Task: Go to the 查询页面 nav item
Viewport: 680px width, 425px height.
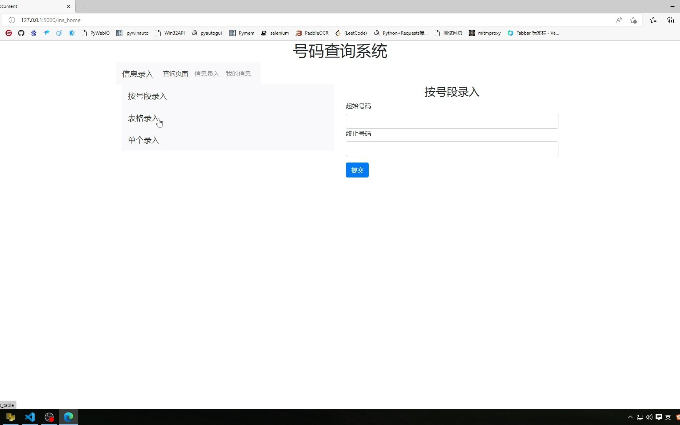Action: pyautogui.click(x=176, y=74)
